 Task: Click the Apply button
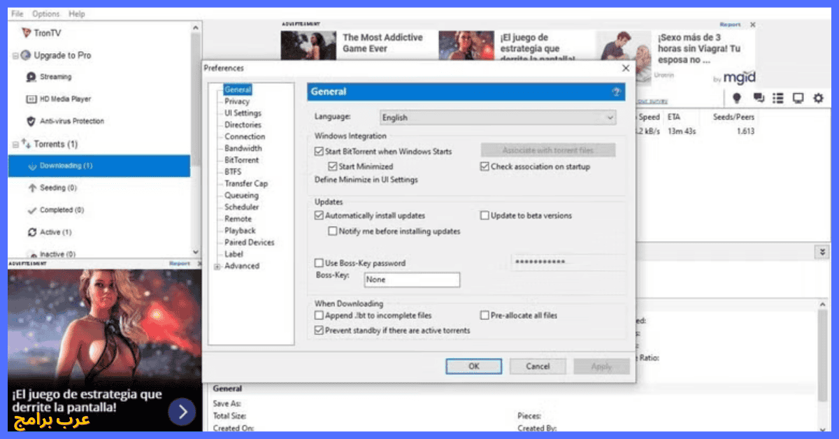pyautogui.click(x=601, y=366)
